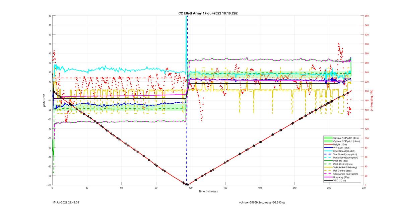Click the 'p6370752' left y-axis label
Viewport: 402px width, 208px height.
(44, 100)
